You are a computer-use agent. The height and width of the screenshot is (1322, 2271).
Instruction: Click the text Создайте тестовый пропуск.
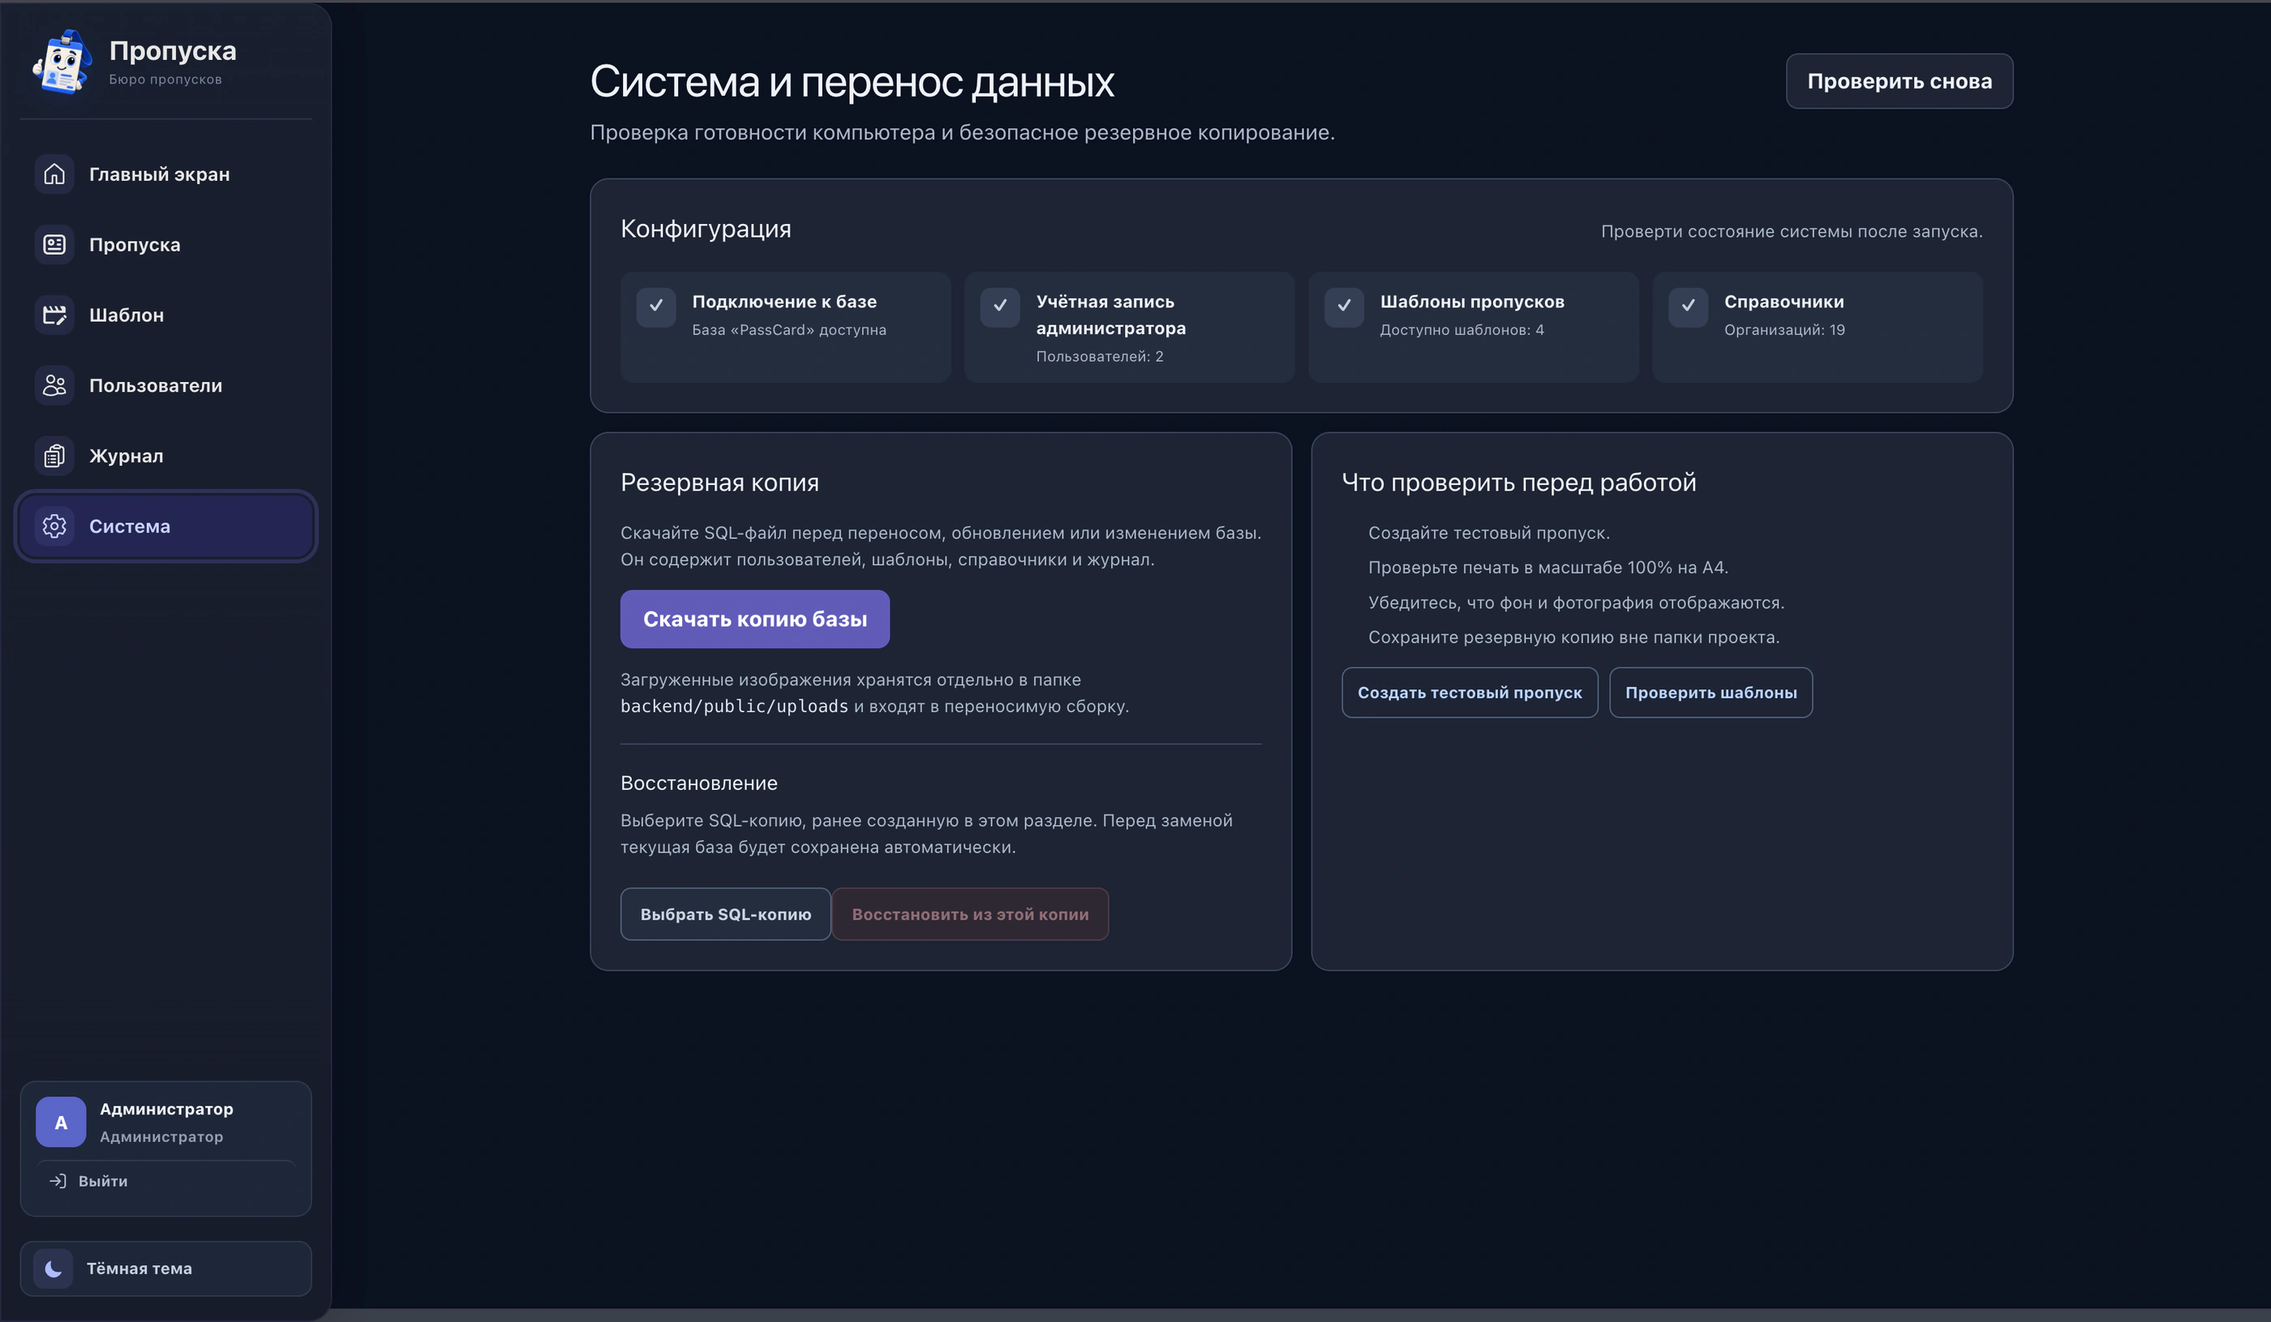[1489, 533]
